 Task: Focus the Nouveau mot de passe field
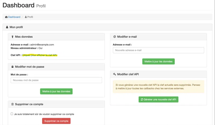56,80
